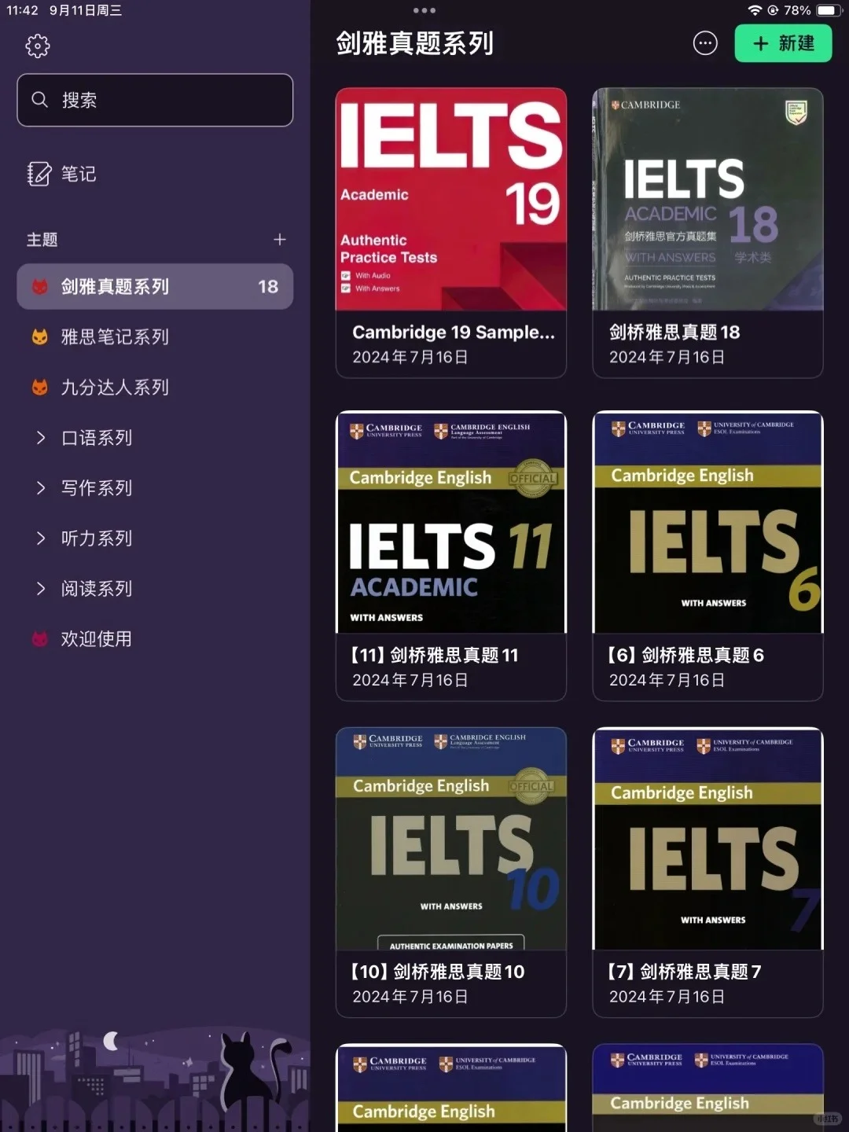Select 九分达人系列 topic
This screenshot has height=1132, width=849.
(x=155, y=388)
